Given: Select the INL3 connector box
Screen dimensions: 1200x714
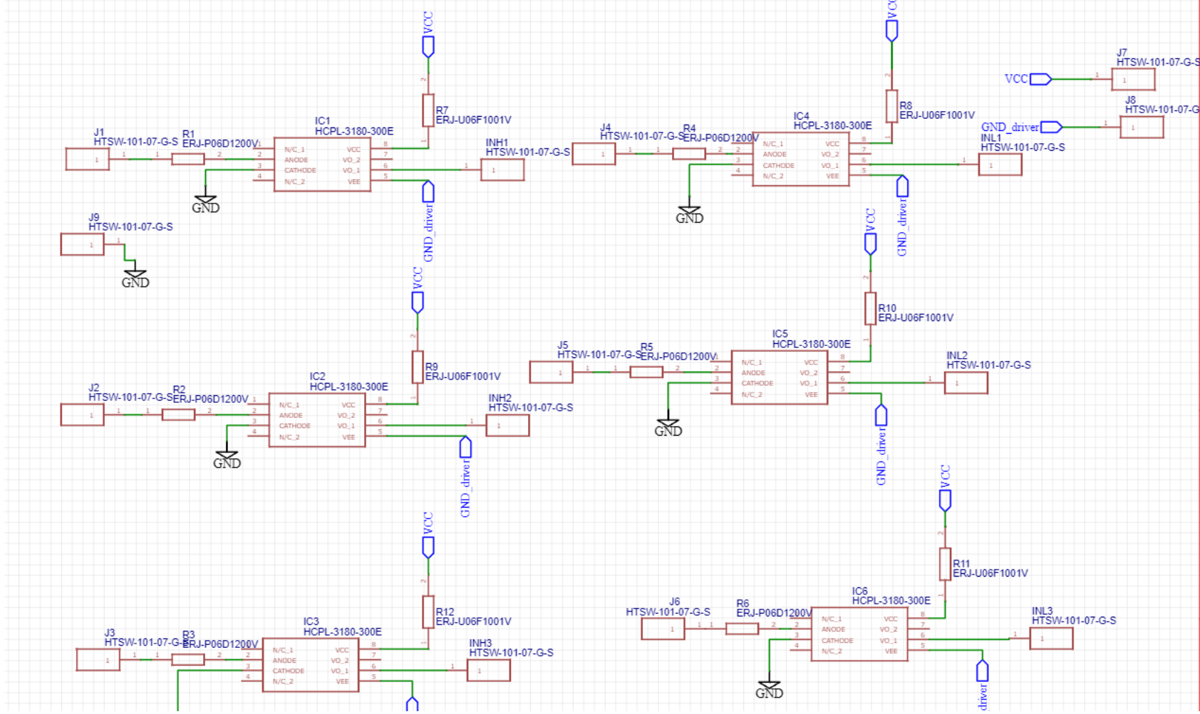Looking at the screenshot, I should point(1051,639).
